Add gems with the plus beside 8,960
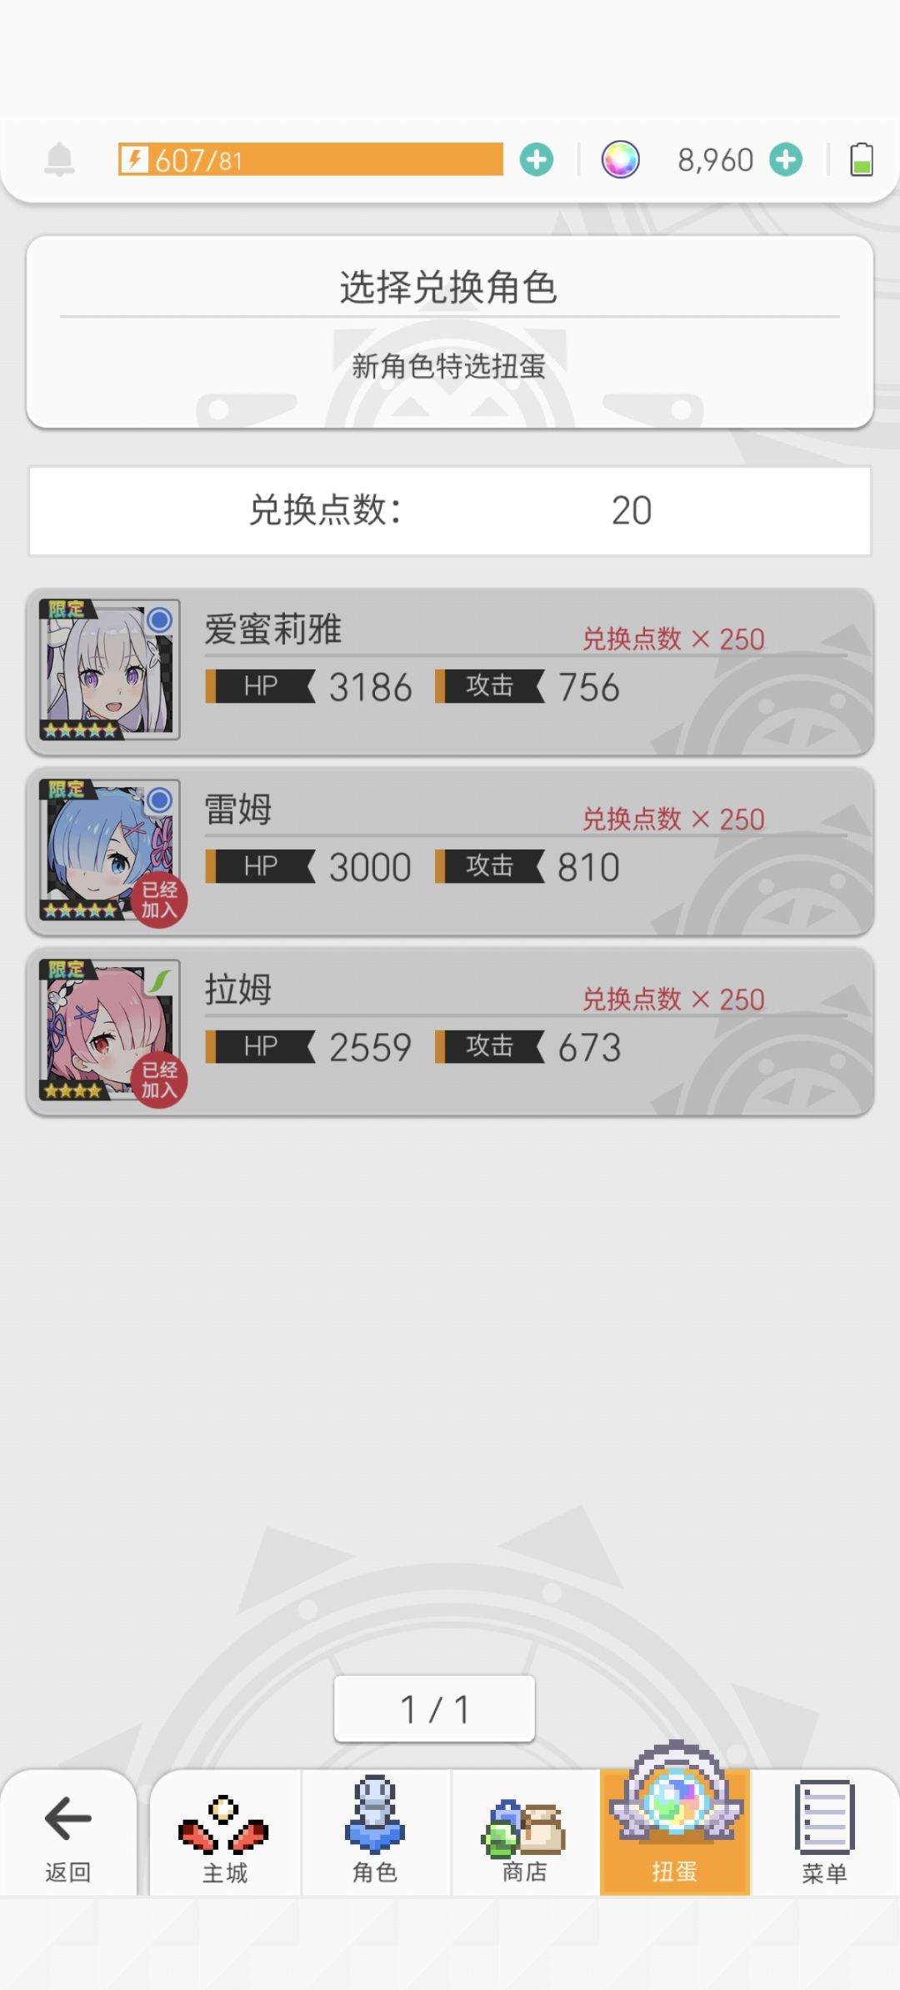This screenshot has height=1990, width=900. click(x=786, y=159)
